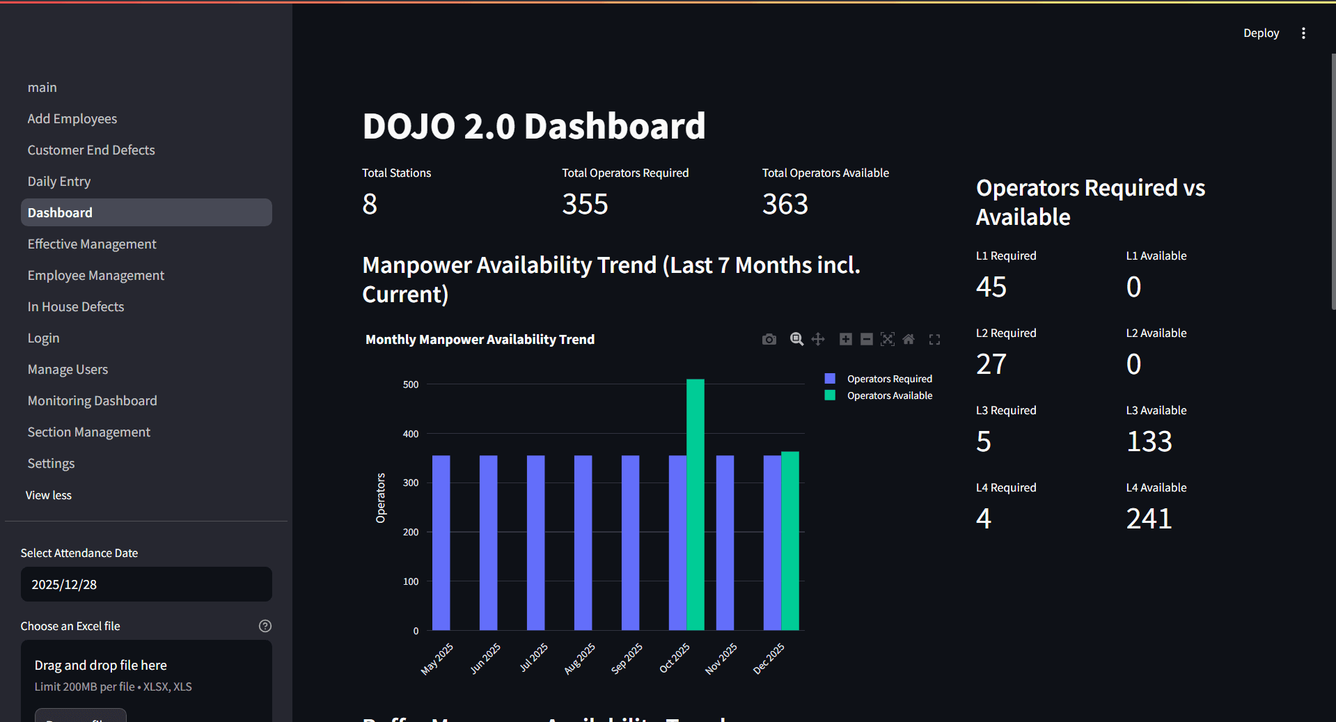1336x722 pixels.
Task: Expand the trend chart to fullscreen
Action: click(934, 339)
